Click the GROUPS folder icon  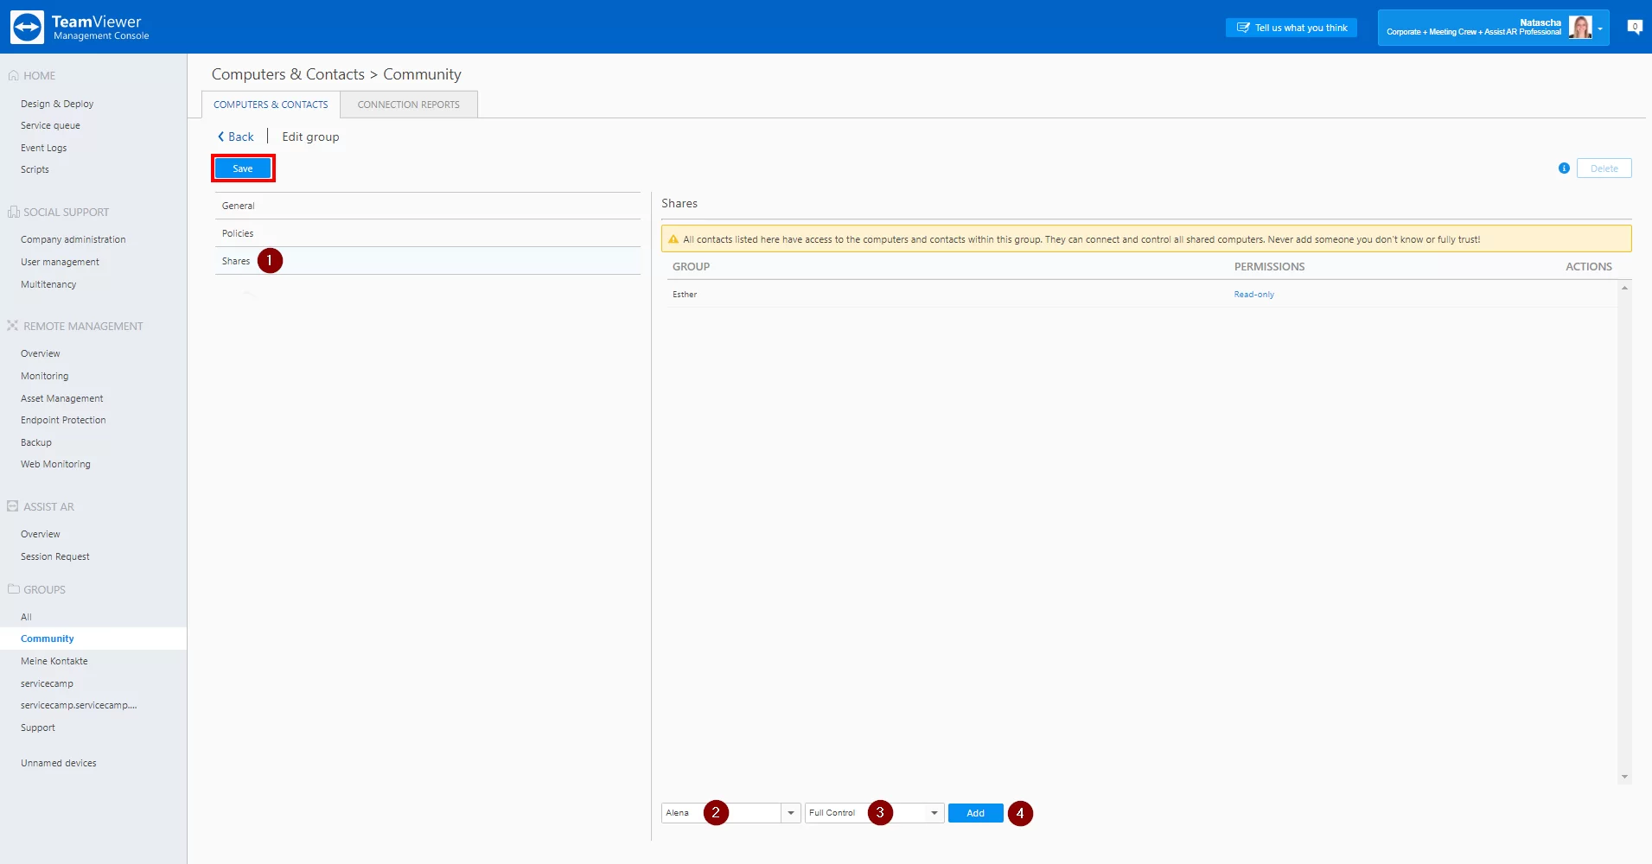tap(13, 589)
